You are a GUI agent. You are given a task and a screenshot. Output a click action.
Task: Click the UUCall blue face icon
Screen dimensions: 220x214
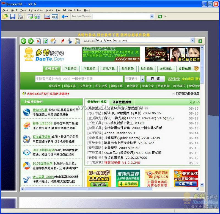point(27,152)
